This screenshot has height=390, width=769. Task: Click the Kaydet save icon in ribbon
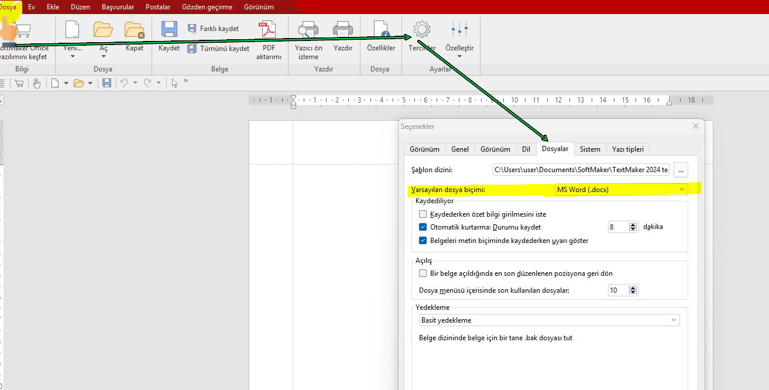[169, 30]
